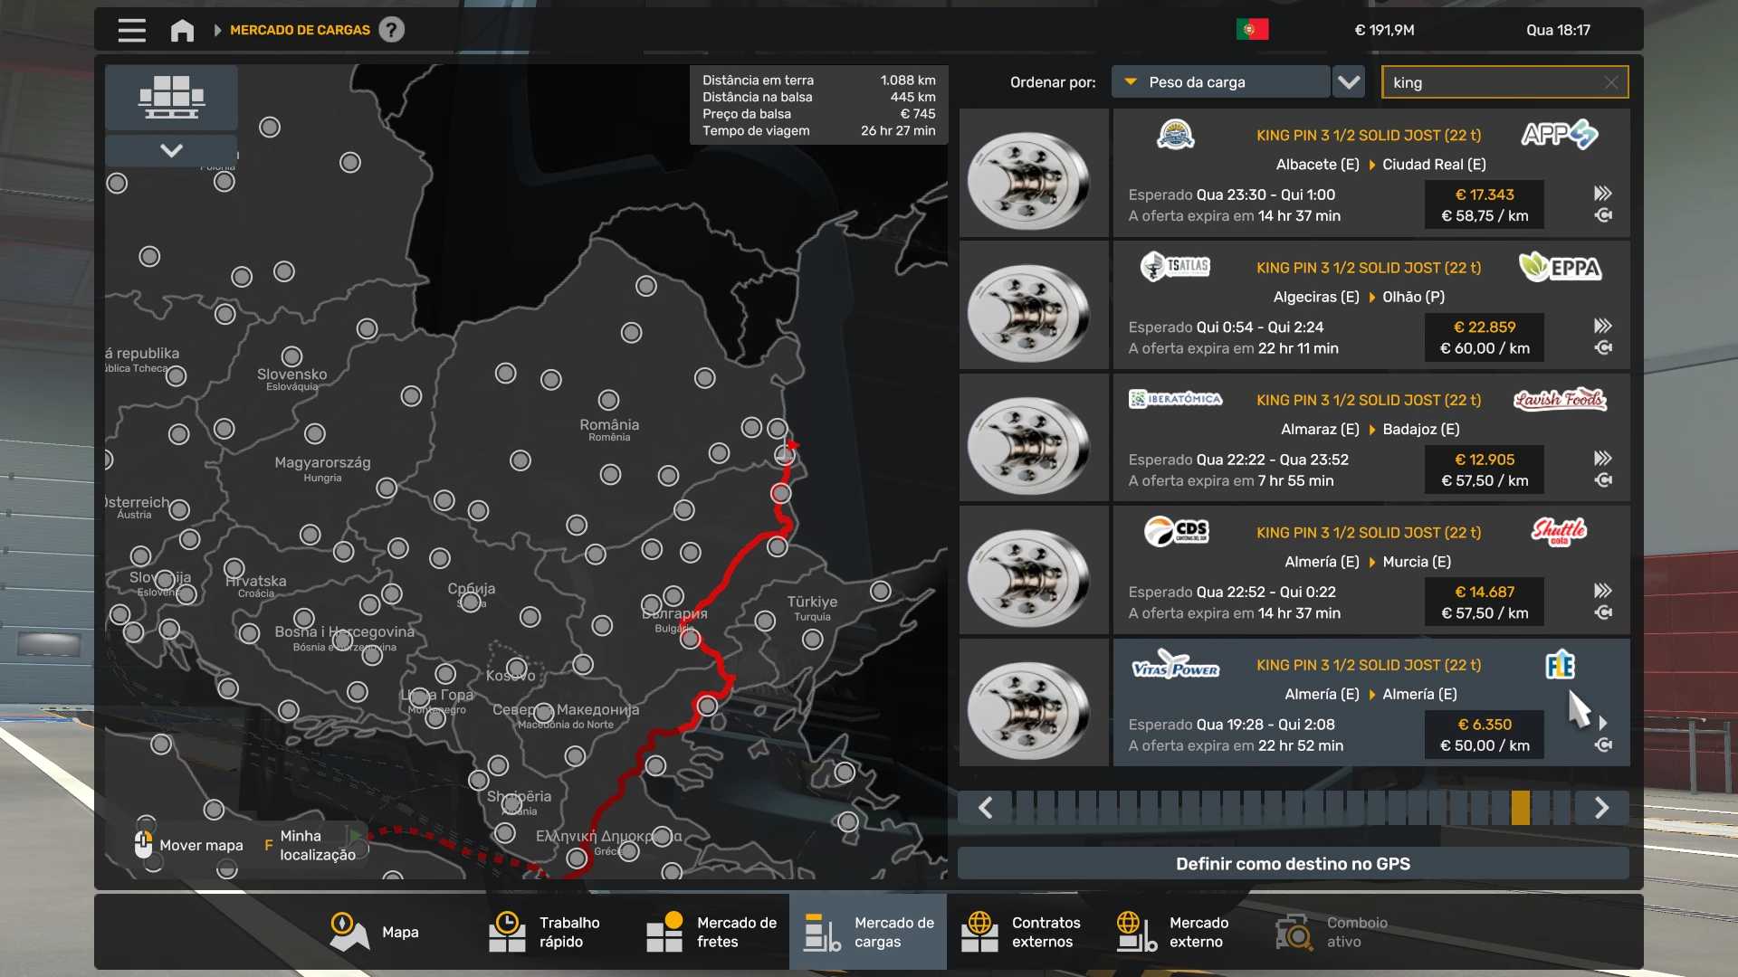The height and width of the screenshot is (977, 1738).
Task: Open the Mercado de fretes tab
Action: click(711, 932)
